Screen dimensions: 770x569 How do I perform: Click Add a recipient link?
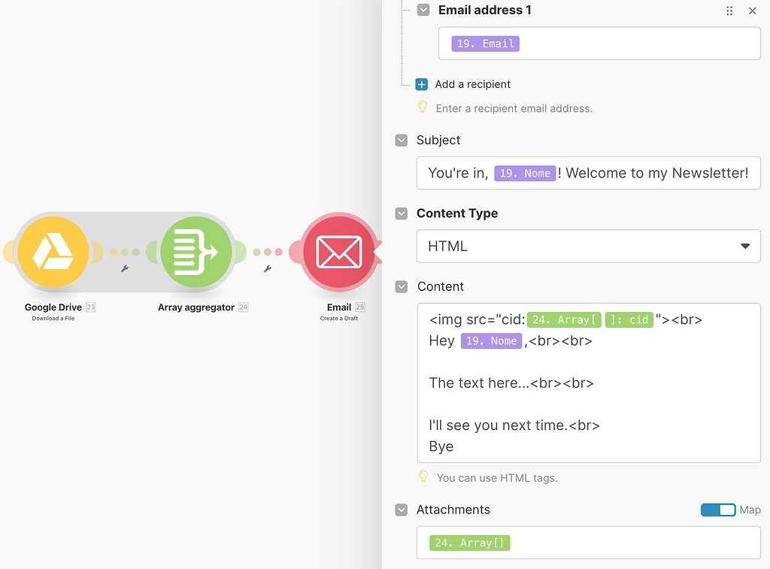472,84
